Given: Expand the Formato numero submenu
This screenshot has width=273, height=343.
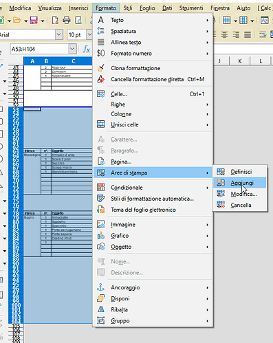Looking at the screenshot, I should (153, 54).
